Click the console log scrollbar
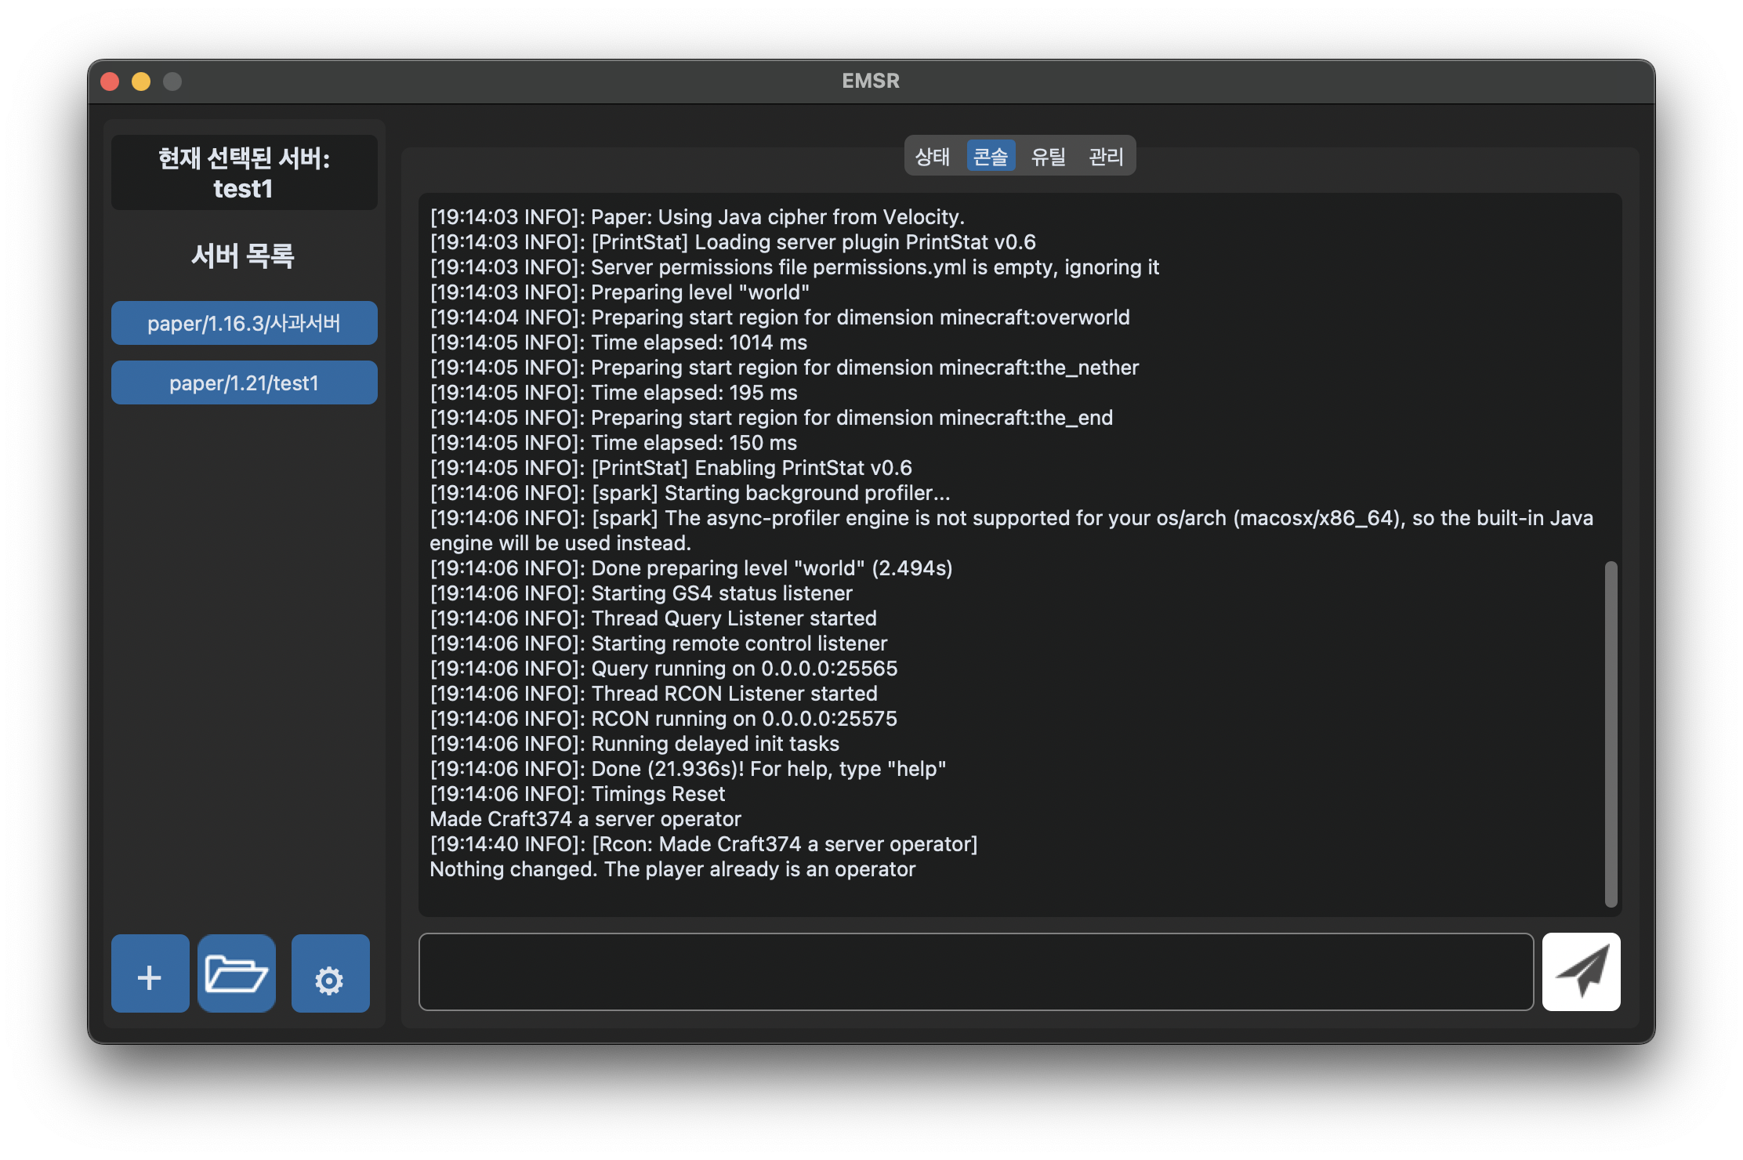 click(x=1611, y=734)
